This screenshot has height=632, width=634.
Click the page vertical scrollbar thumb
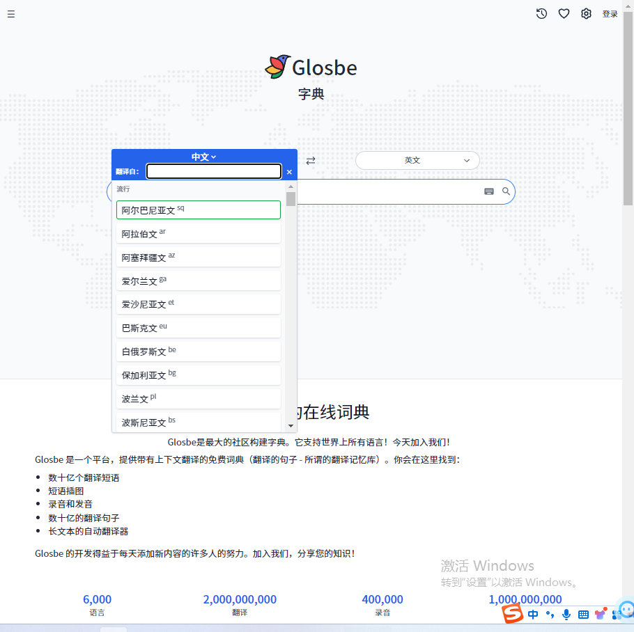[x=628, y=108]
